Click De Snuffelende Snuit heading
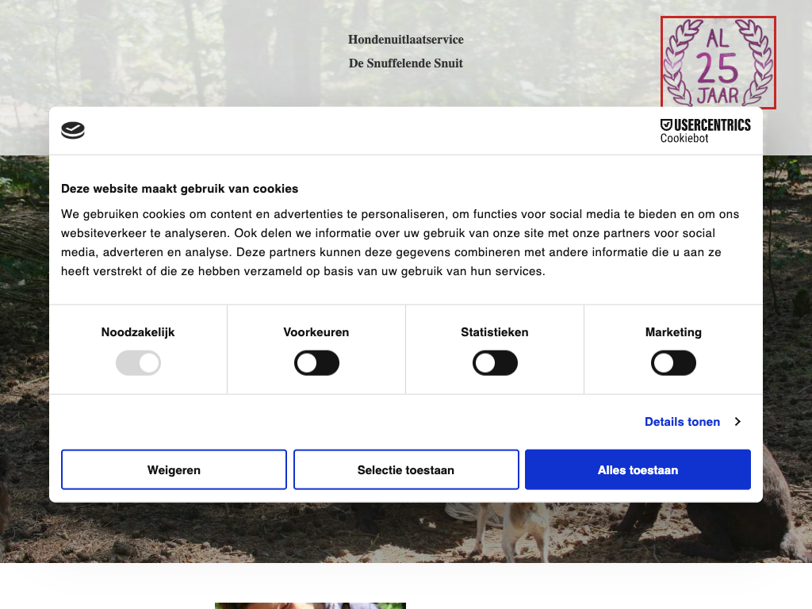The width and height of the screenshot is (812, 609). click(406, 63)
